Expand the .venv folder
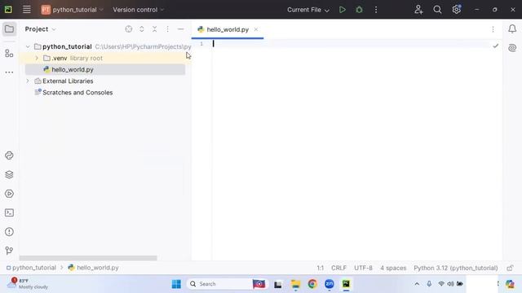522x293 pixels. pyautogui.click(x=37, y=58)
